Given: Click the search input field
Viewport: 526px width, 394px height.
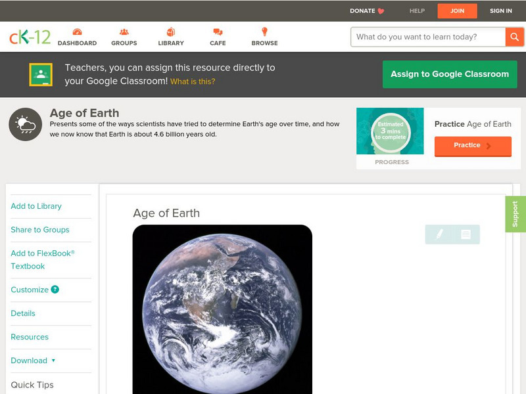Looking at the screenshot, I should tap(429, 37).
